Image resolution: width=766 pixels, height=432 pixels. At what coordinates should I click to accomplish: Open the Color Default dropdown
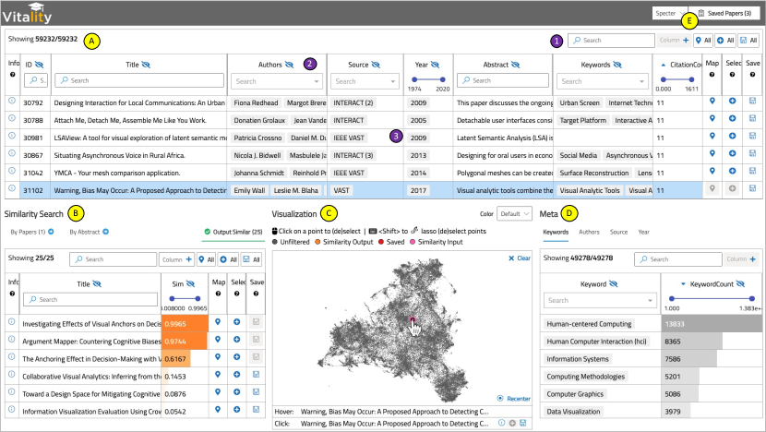point(514,213)
